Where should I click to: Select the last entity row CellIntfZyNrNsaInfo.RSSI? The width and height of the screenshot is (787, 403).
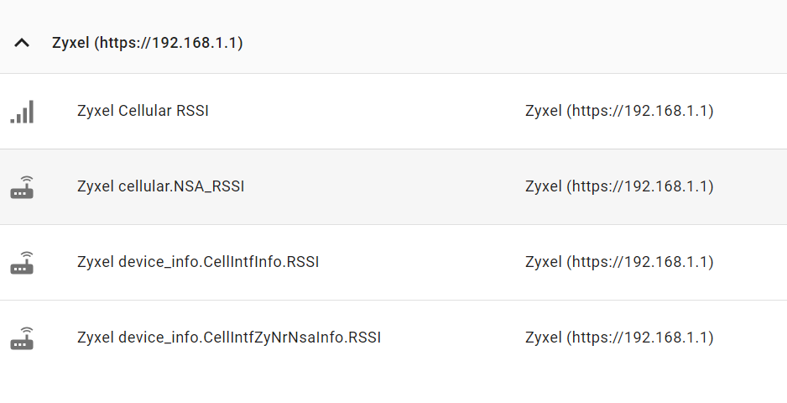click(x=393, y=338)
